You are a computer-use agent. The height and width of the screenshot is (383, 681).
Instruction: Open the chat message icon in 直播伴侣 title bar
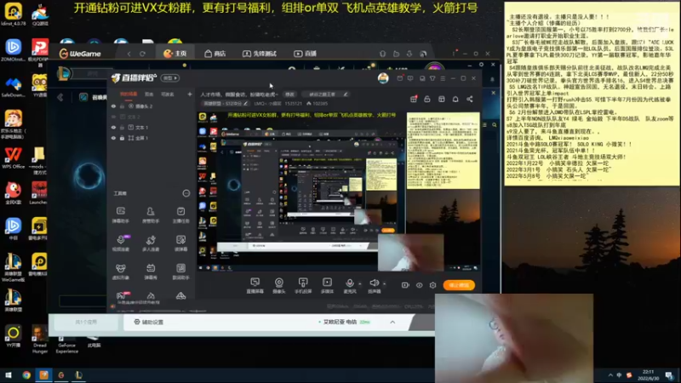pos(410,78)
